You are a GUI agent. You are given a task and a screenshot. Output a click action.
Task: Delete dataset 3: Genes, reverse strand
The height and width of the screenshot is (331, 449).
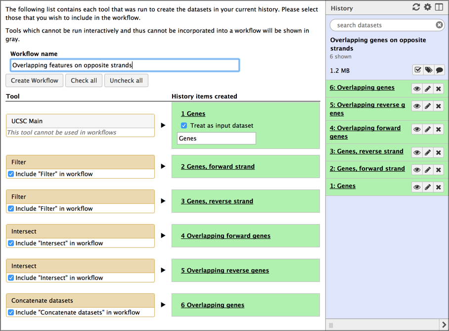439,152
